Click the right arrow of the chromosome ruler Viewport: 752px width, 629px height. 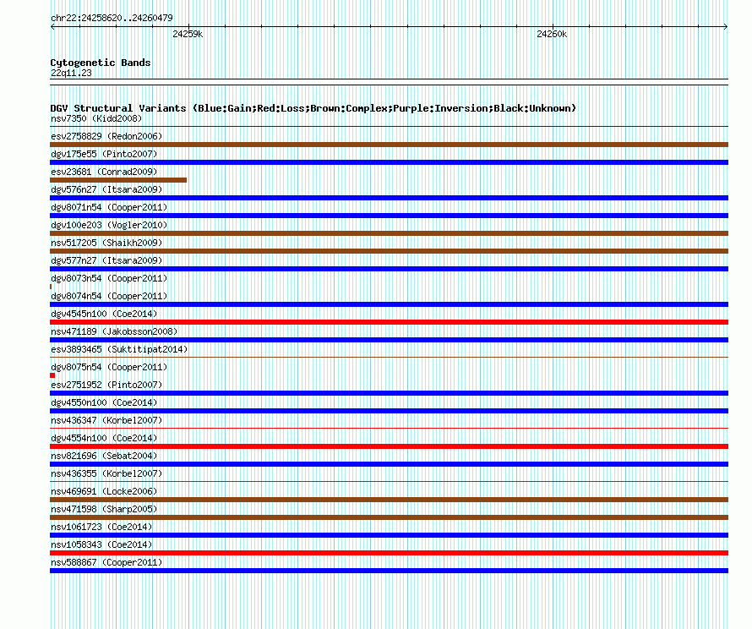[x=726, y=27]
